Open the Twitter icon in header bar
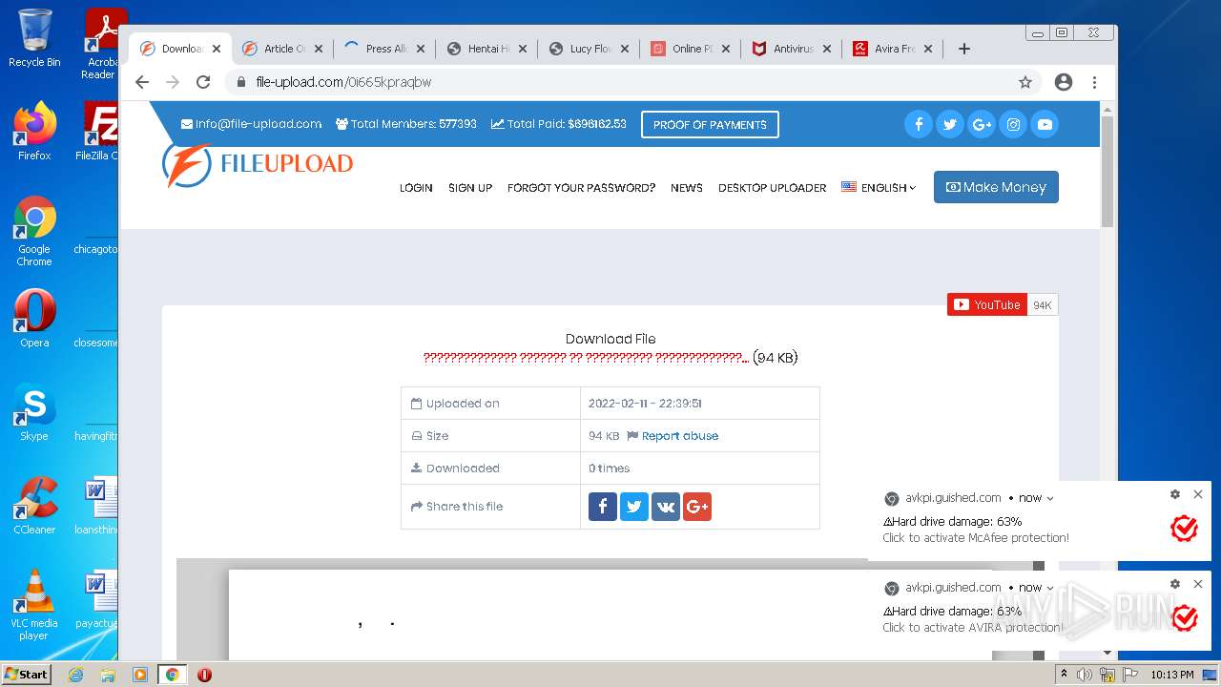The height and width of the screenshot is (687, 1221). coord(949,124)
